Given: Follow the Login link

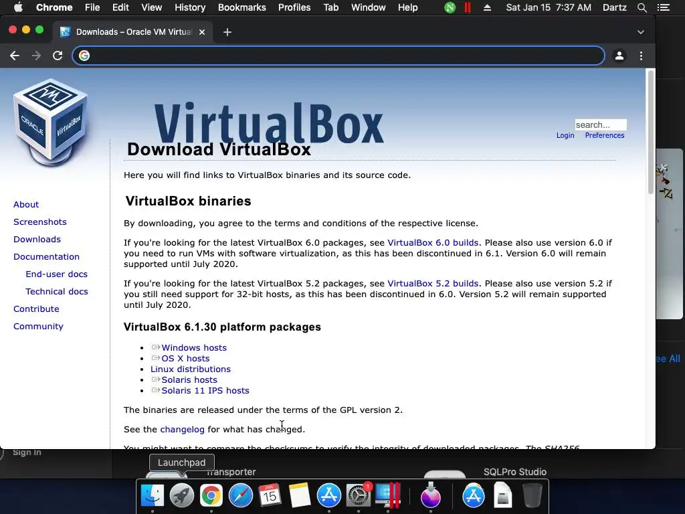Looking at the screenshot, I should click(565, 135).
